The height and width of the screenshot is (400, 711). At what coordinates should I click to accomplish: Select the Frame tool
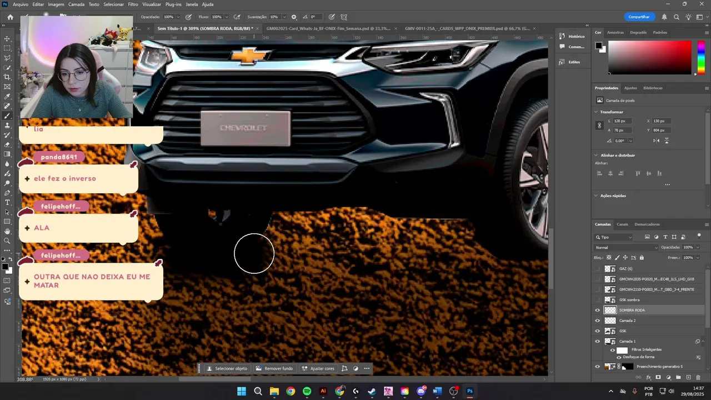[x=7, y=87]
